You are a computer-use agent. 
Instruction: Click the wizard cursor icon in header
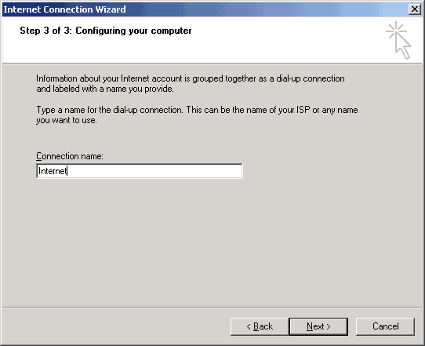(x=399, y=40)
